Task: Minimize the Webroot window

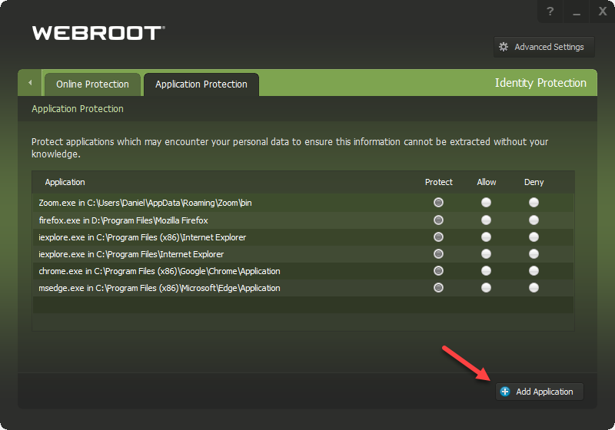Action: 576,12
